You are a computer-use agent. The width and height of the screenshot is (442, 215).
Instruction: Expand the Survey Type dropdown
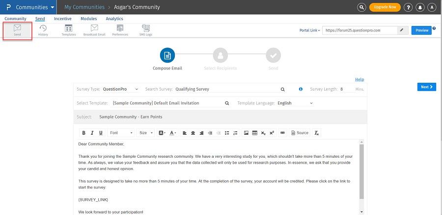pyautogui.click(x=120, y=90)
